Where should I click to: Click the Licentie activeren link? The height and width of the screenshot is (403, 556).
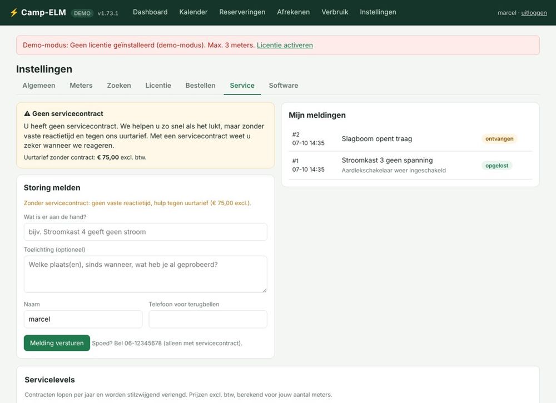click(x=285, y=45)
